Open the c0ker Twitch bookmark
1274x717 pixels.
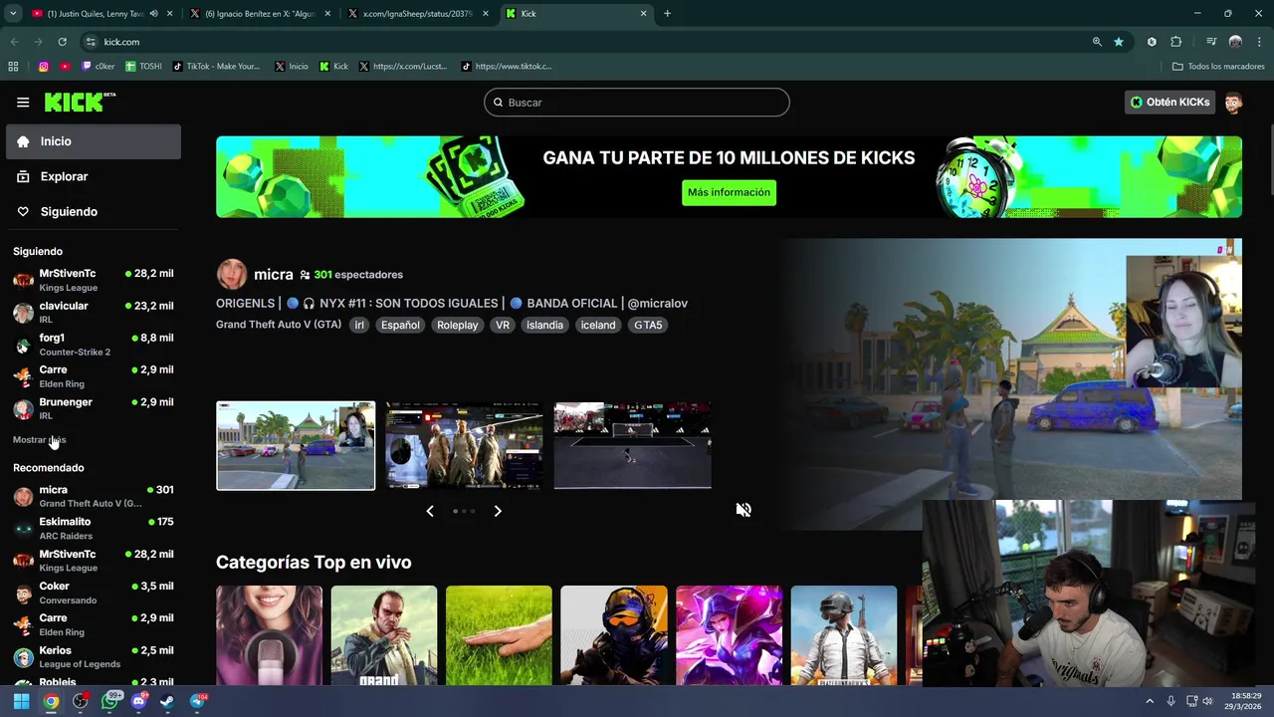pos(99,67)
